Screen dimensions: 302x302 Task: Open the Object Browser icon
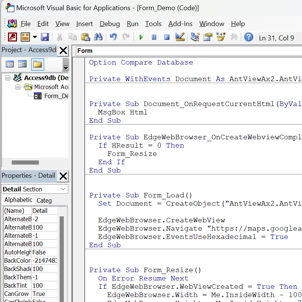click(x=221, y=37)
